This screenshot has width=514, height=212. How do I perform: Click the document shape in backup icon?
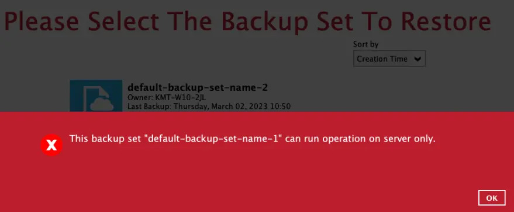click(x=96, y=98)
